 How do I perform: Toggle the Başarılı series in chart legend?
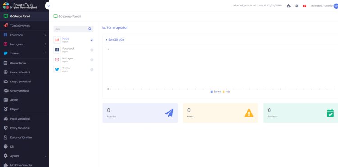[x=216, y=92]
